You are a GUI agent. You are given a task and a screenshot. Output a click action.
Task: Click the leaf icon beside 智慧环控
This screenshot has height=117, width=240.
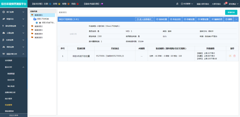click(x=4, y=19)
